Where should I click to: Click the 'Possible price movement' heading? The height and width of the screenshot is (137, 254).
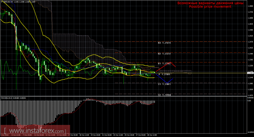pos(210,6)
